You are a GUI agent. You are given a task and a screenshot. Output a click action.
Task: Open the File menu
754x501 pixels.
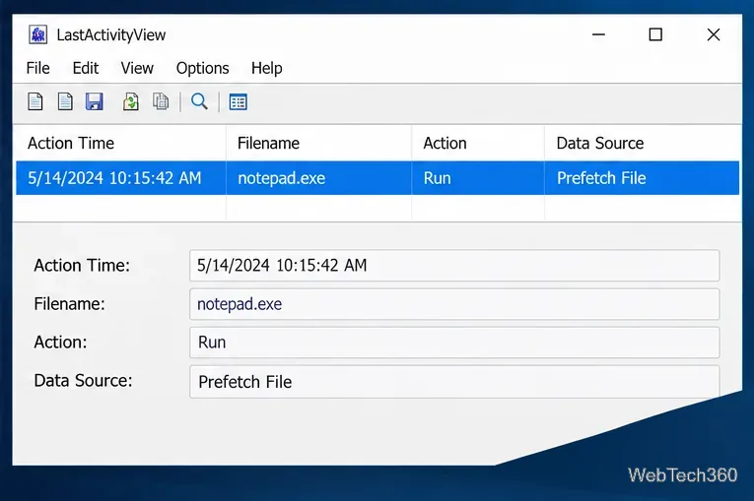point(38,68)
